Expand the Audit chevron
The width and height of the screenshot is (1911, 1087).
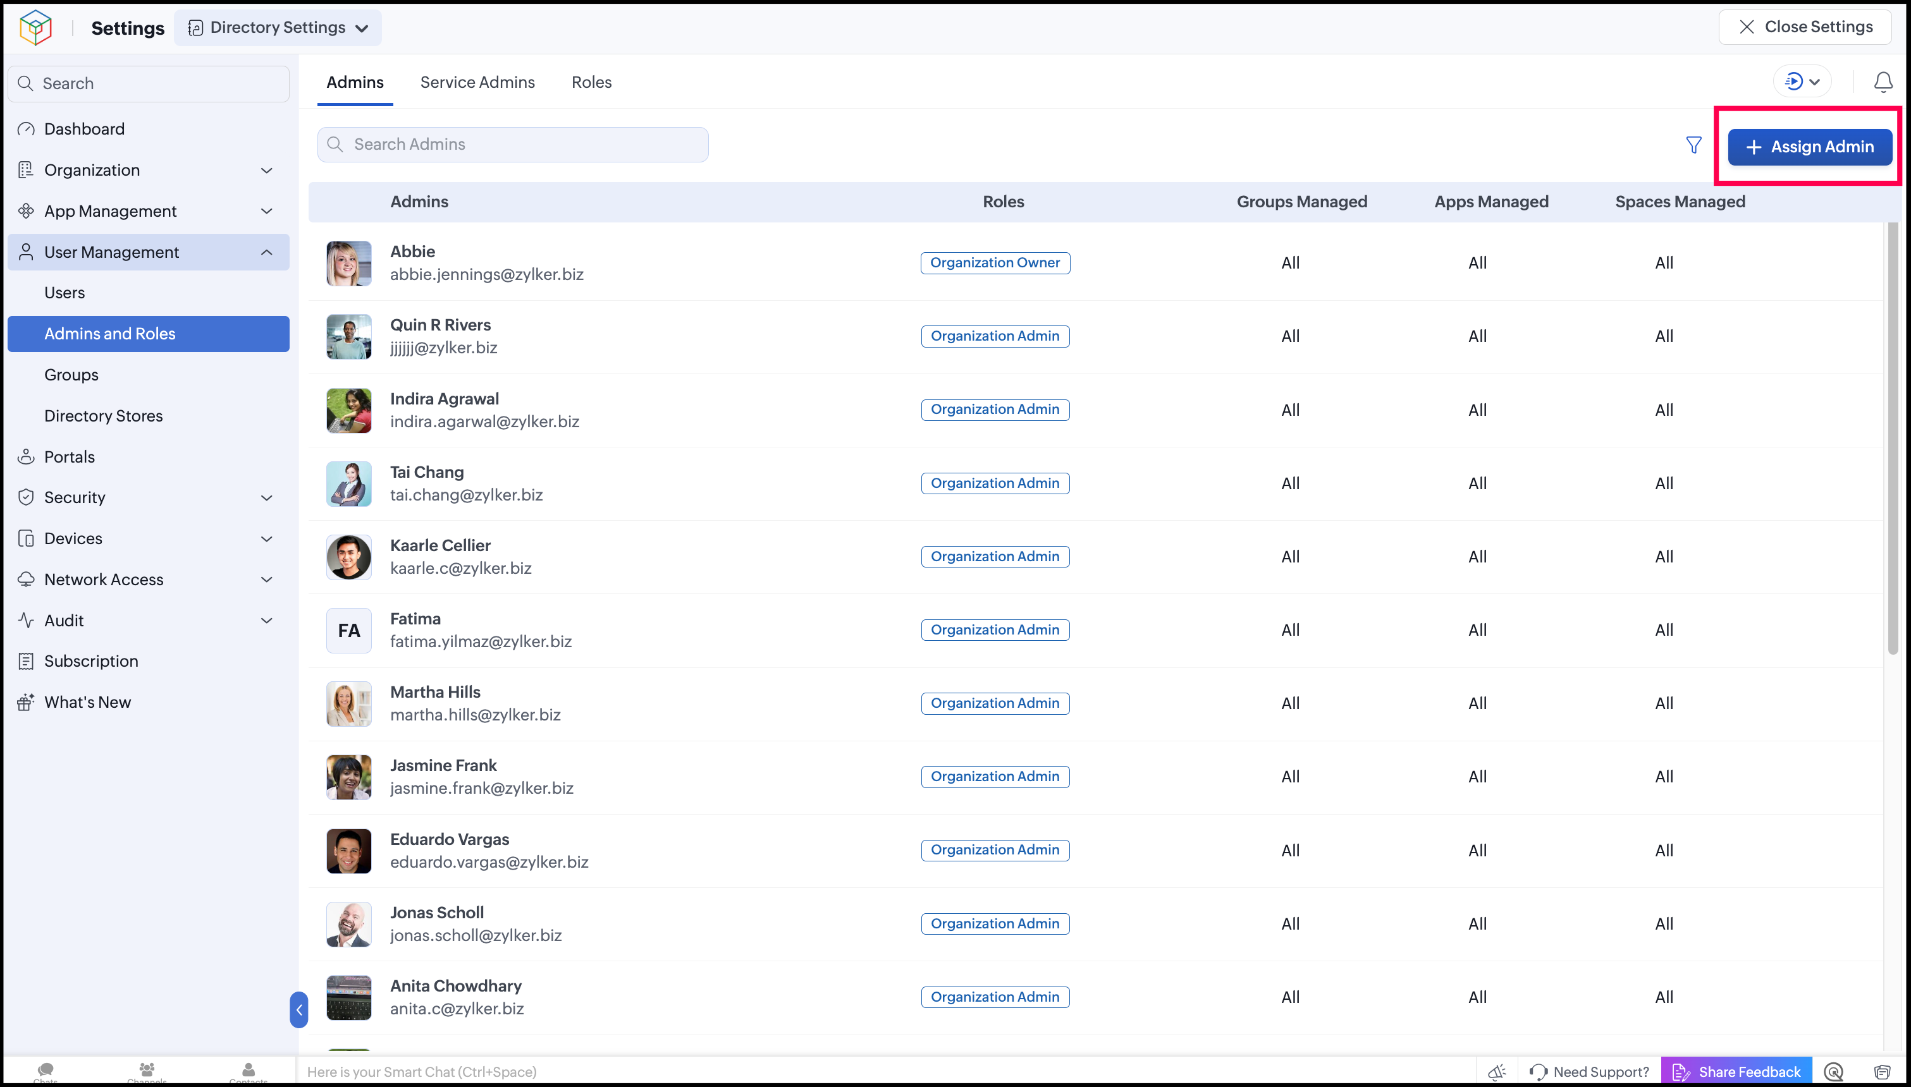coord(267,621)
